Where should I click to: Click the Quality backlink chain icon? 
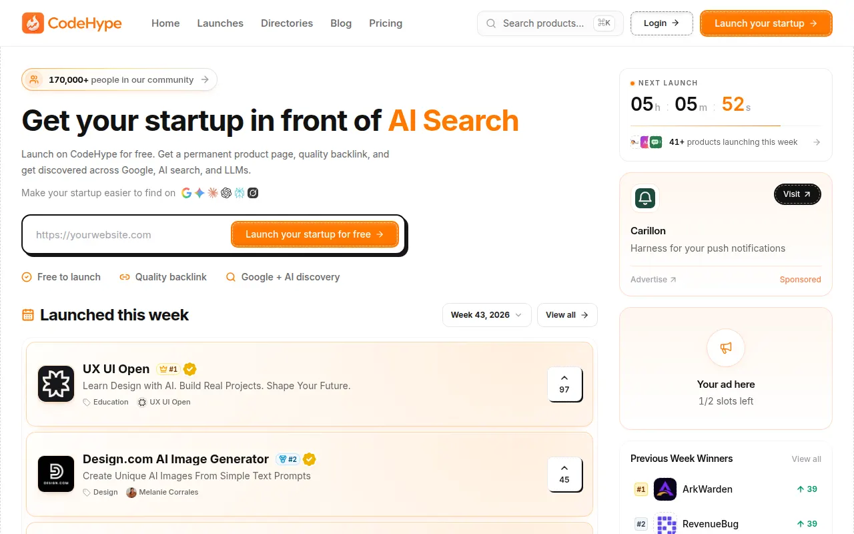pos(125,277)
